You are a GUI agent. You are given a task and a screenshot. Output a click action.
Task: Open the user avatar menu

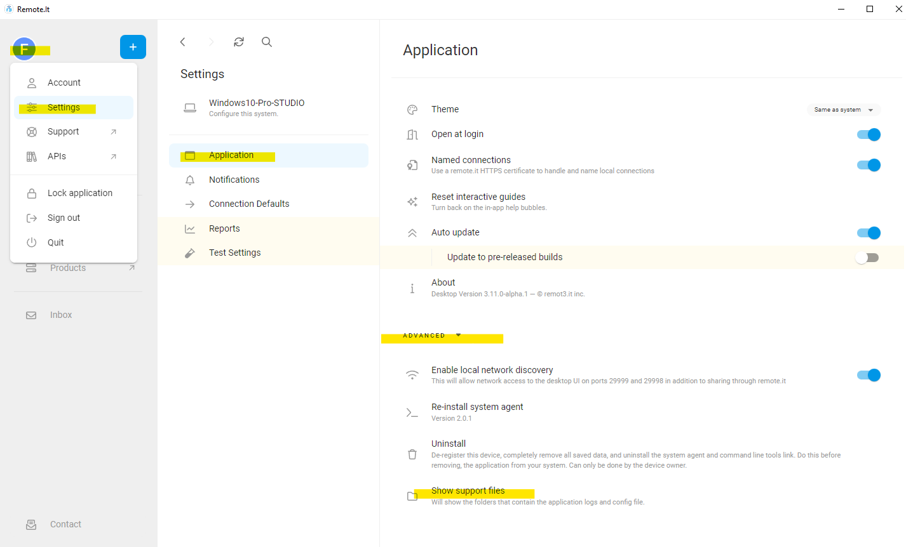point(24,49)
